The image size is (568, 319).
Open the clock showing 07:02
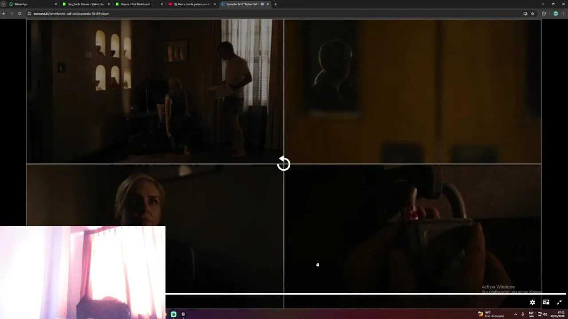[557, 314]
